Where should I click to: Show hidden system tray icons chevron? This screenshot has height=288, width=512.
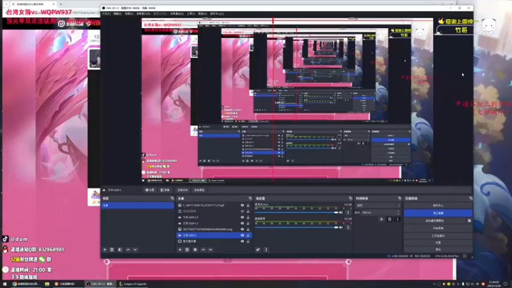(x=434, y=284)
